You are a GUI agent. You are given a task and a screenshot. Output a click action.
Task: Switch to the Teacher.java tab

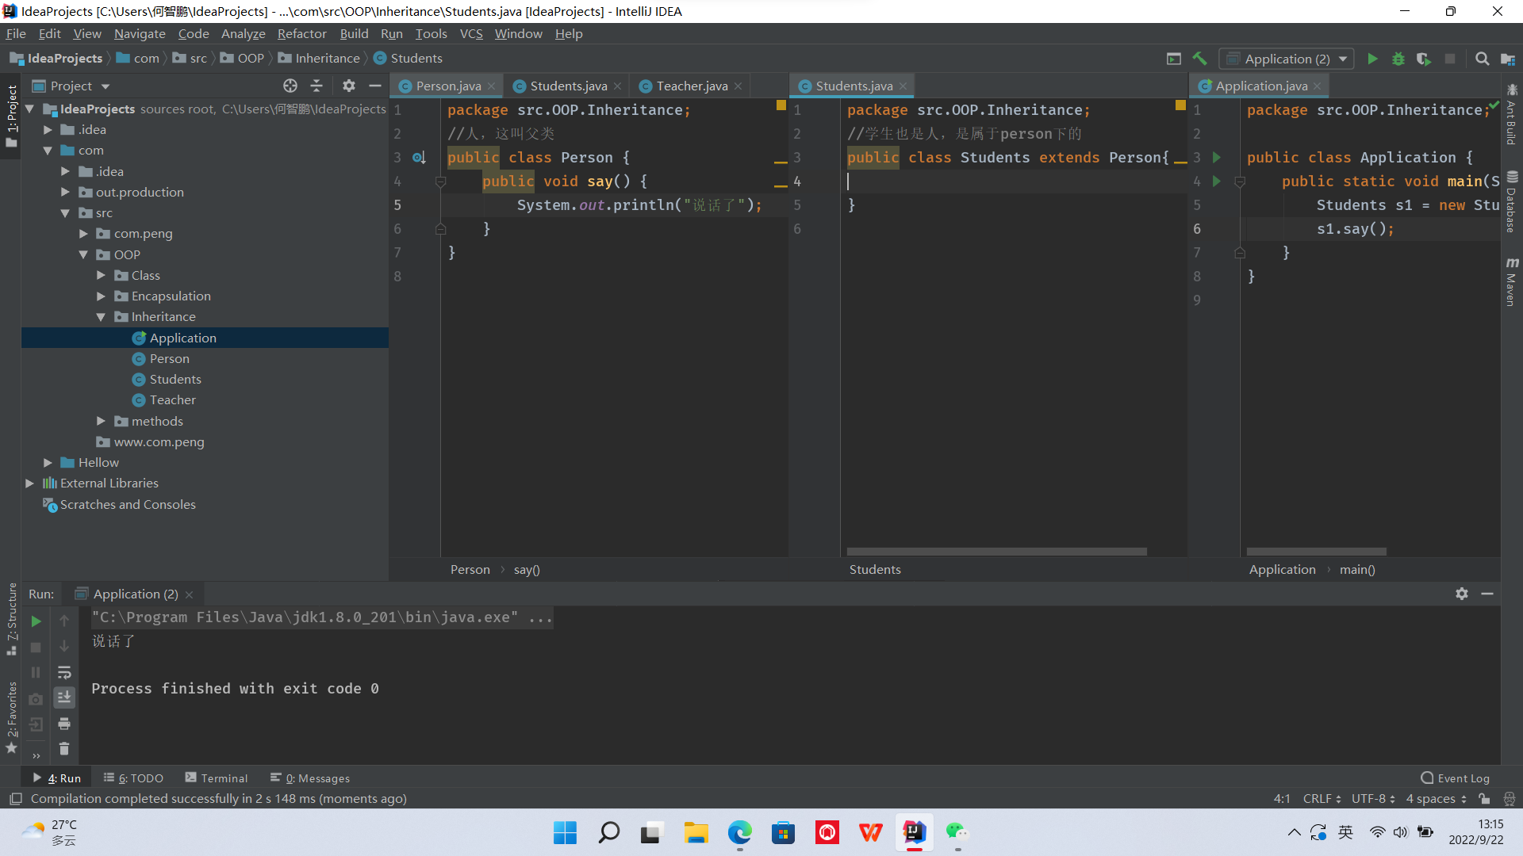691,86
